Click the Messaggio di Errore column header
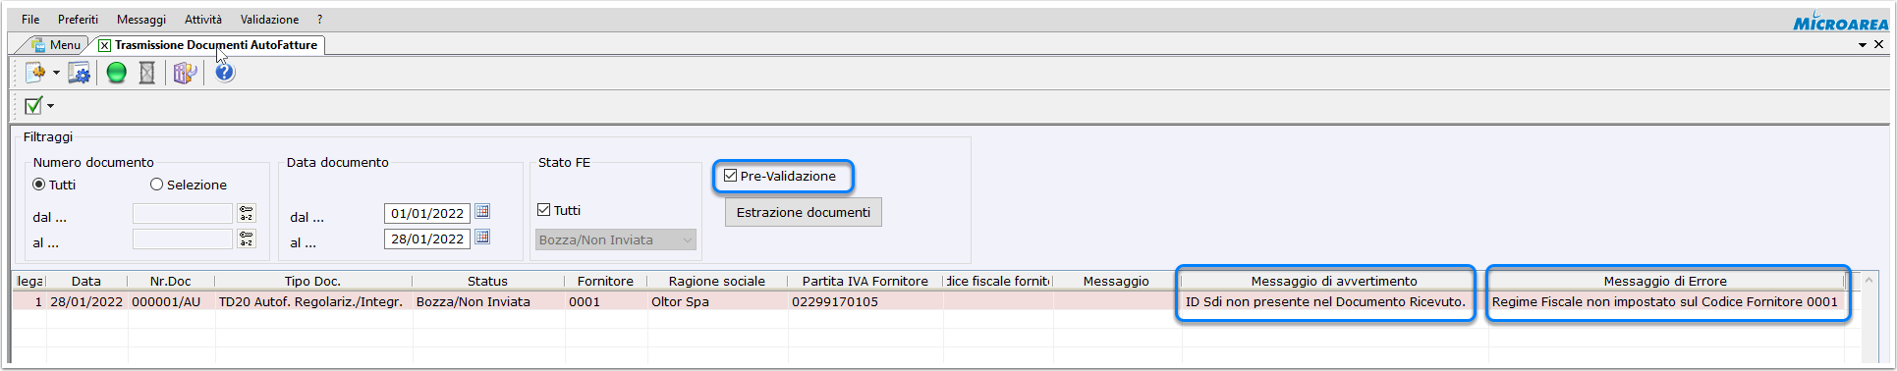Screen dimensions: 1897x371 point(1665,281)
